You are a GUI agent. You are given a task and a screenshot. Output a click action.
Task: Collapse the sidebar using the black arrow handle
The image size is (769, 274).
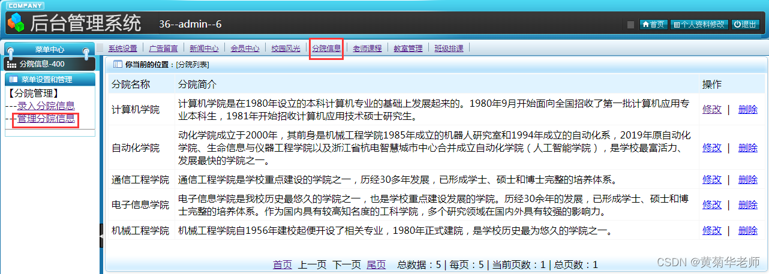[101, 237]
